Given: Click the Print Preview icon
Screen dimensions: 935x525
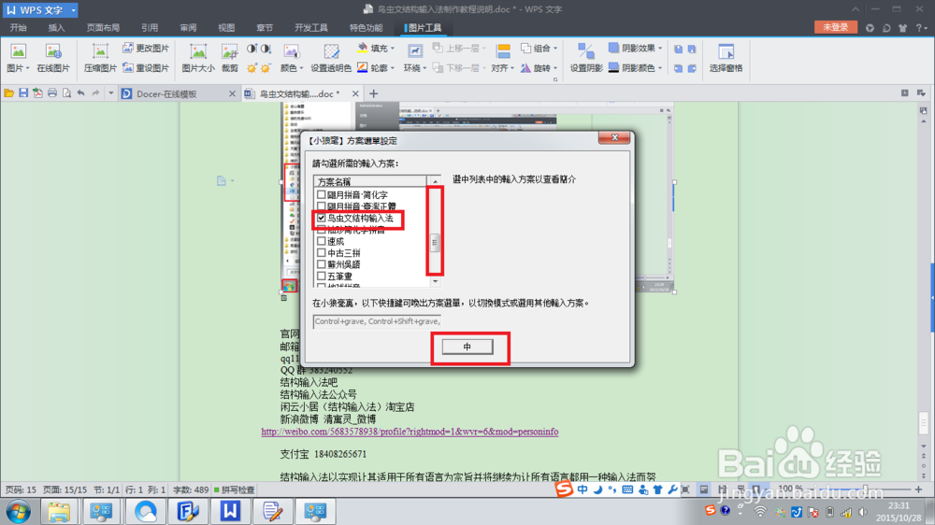Looking at the screenshot, I should pos(66,93).
